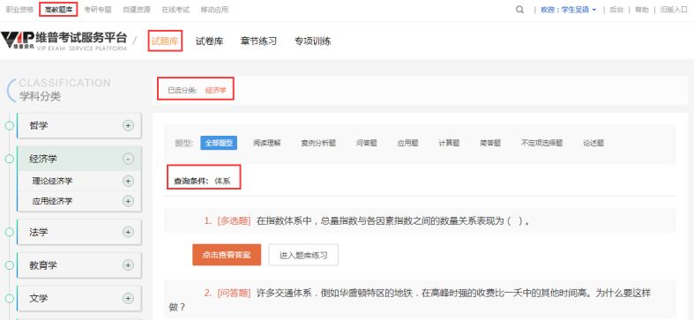The height and width of the screenshot is (320, 694).
Task: Open 移动应用 in top navigation
Action: click(214, 10)
